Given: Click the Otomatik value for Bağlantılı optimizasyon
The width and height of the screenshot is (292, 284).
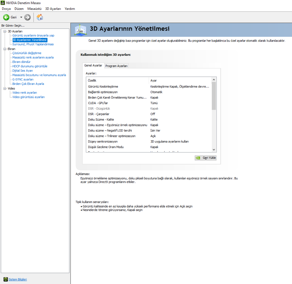Looking at the screenshot, I should [156, 92].
